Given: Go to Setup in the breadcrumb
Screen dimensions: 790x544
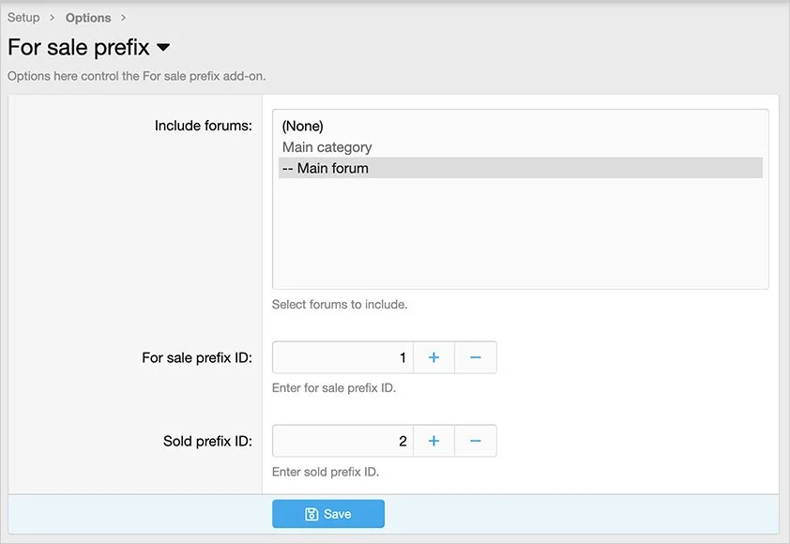Looking at the screenshot, I should (23, 18).
